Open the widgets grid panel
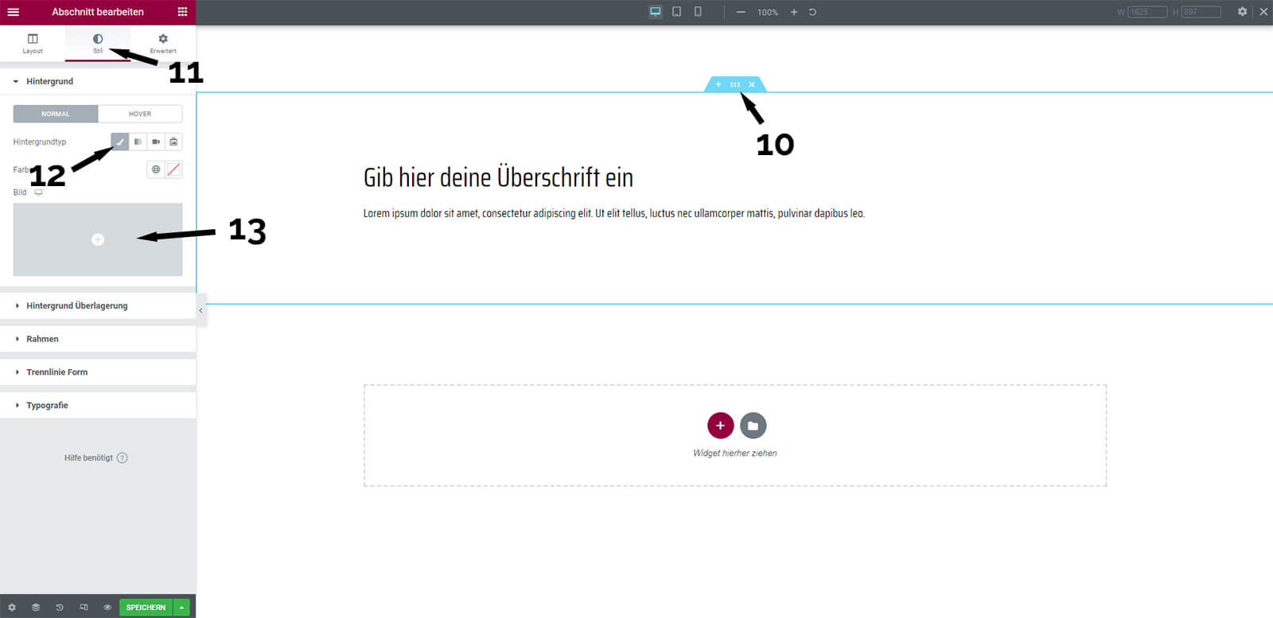The width and height of the screenshot is (1273, 618). pos(182,12)
